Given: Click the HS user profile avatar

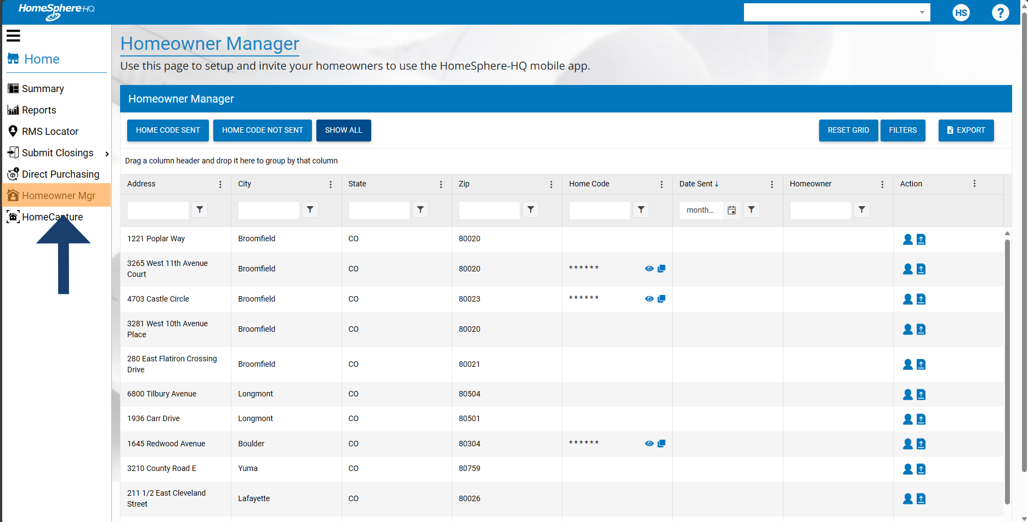Looking at the screenshot, I should pyautogui.click(x=961, y=13).
